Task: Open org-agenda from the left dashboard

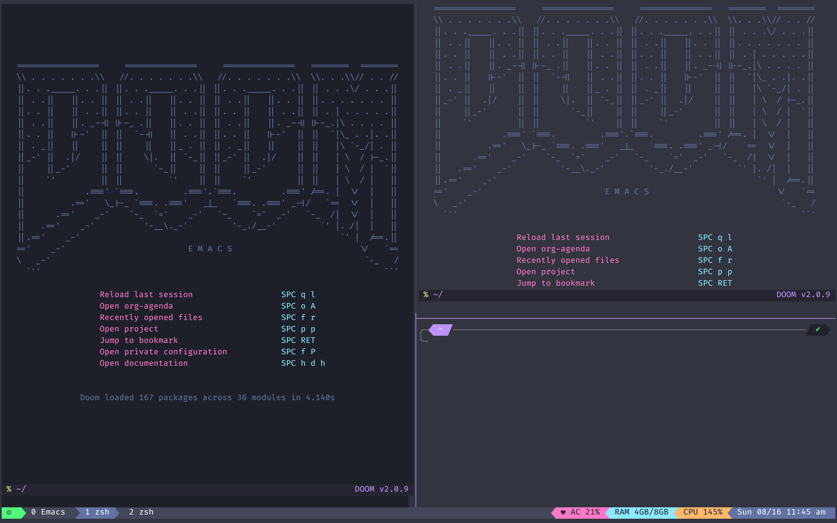Action: [x=136, y=306]
